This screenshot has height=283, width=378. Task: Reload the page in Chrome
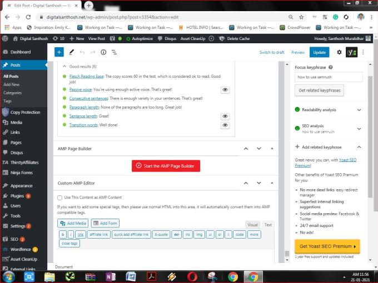tap(28, 17)
